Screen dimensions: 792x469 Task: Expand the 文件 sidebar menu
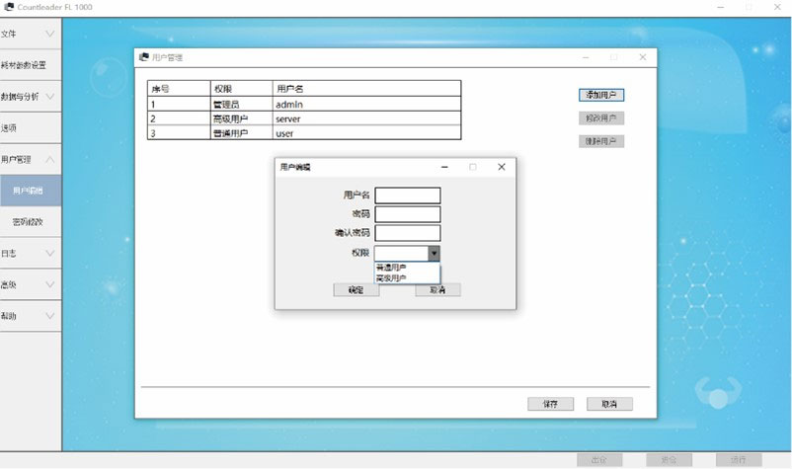click(30, 34)
